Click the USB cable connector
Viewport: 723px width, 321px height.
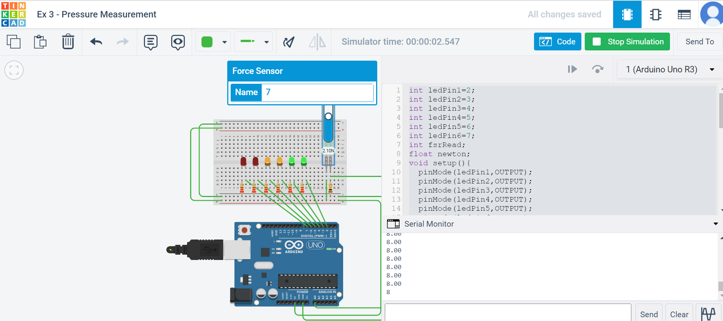tap(209, 250)
